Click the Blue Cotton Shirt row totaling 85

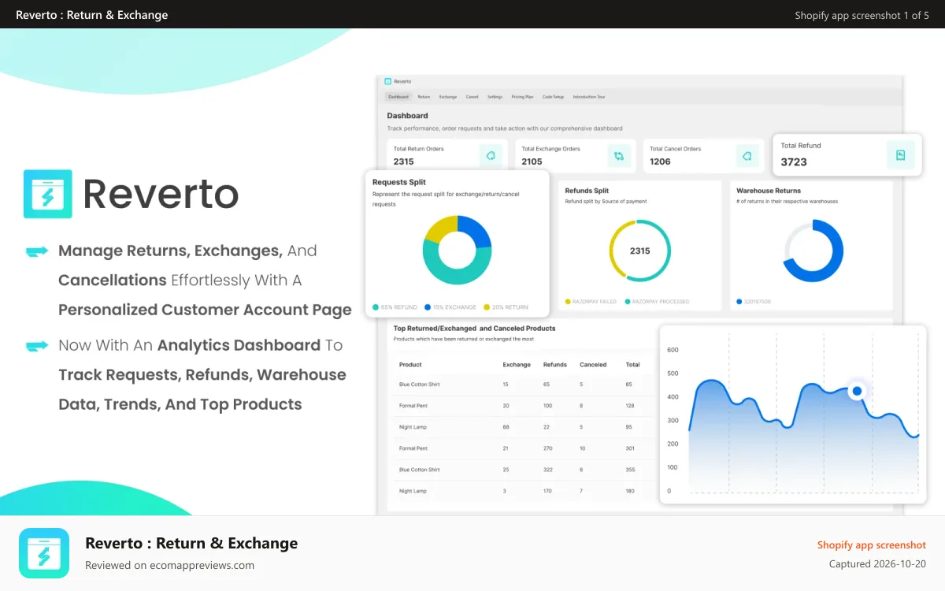[523, 385]
